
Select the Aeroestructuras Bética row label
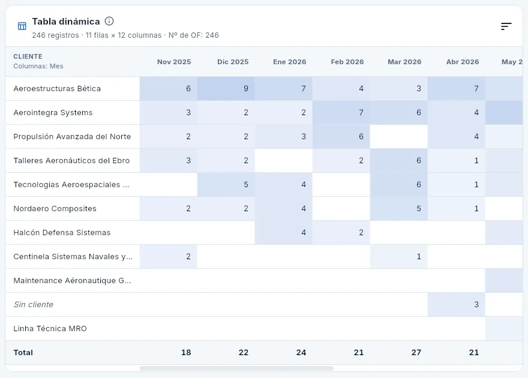(57, 89)
